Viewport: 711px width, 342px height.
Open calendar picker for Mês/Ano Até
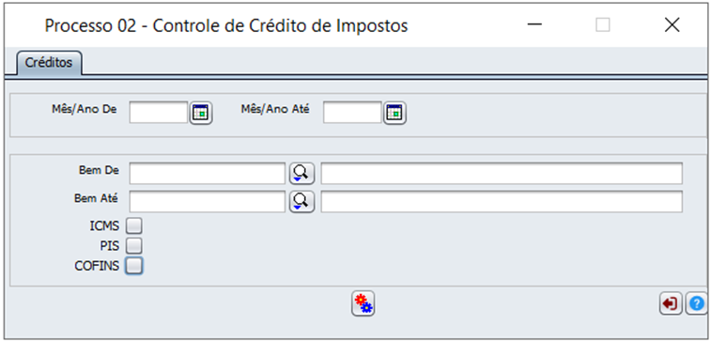pyautogui.click(x=395, y=113)
